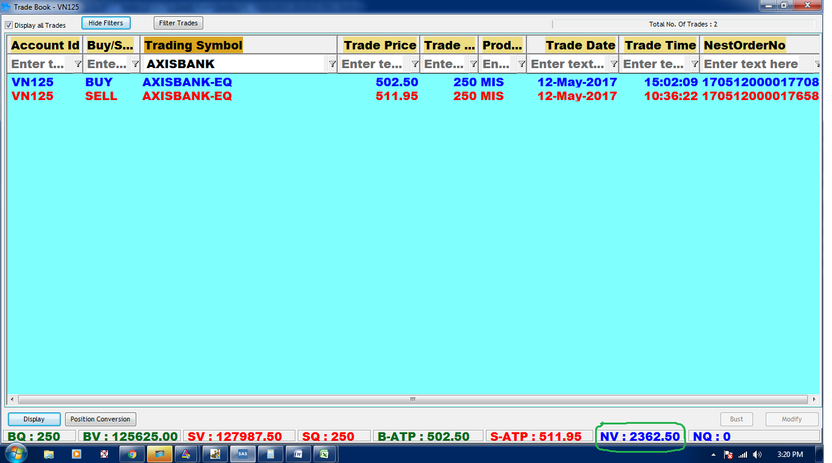This screenshot has width=832, height=463.
Task: Select the SELL AXISBANK-EQ trade row
Action: (414, 96)
